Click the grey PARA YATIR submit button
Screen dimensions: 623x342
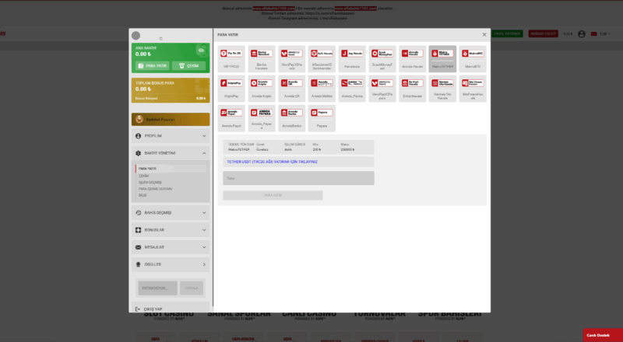click(x=273, y=195)
